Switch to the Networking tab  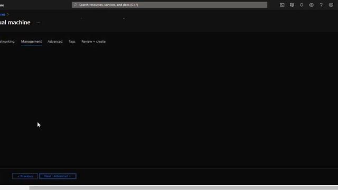pyautogui.click(x=7, y=41)
